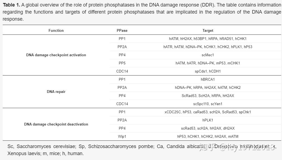Image resolution: width=282 pixels, height=160 pixels.
Task: Click PP5 in checkpoint activation rows
Action: 122,63
